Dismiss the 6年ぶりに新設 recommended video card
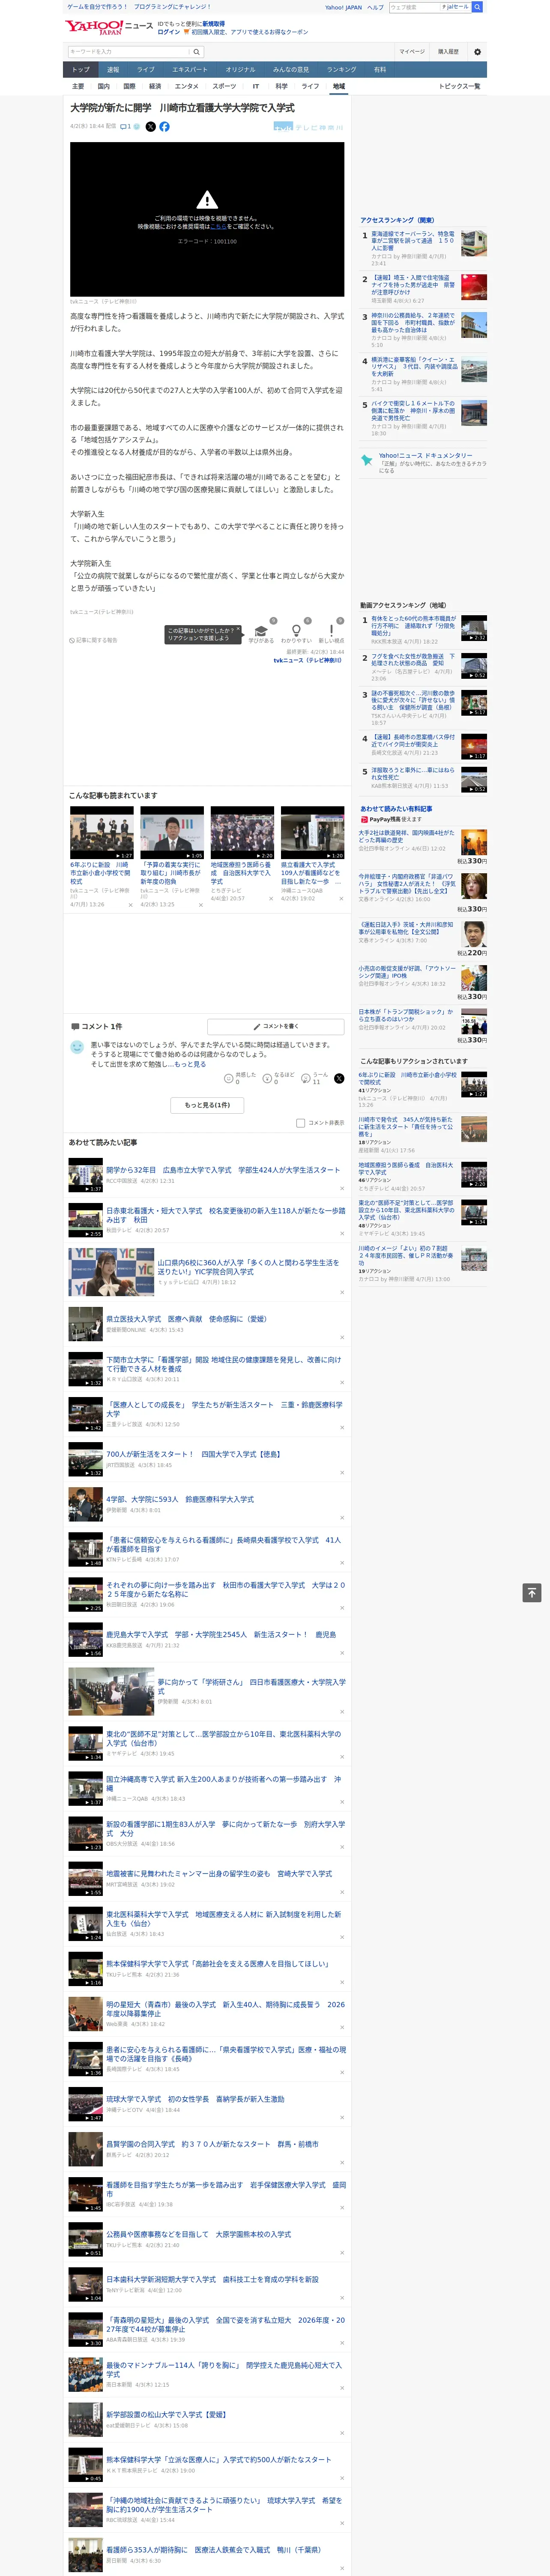 click(131, 904)
